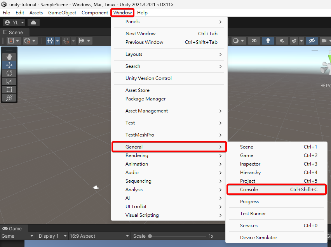Expand the Rendering submenu

click(x=169, y=155)
